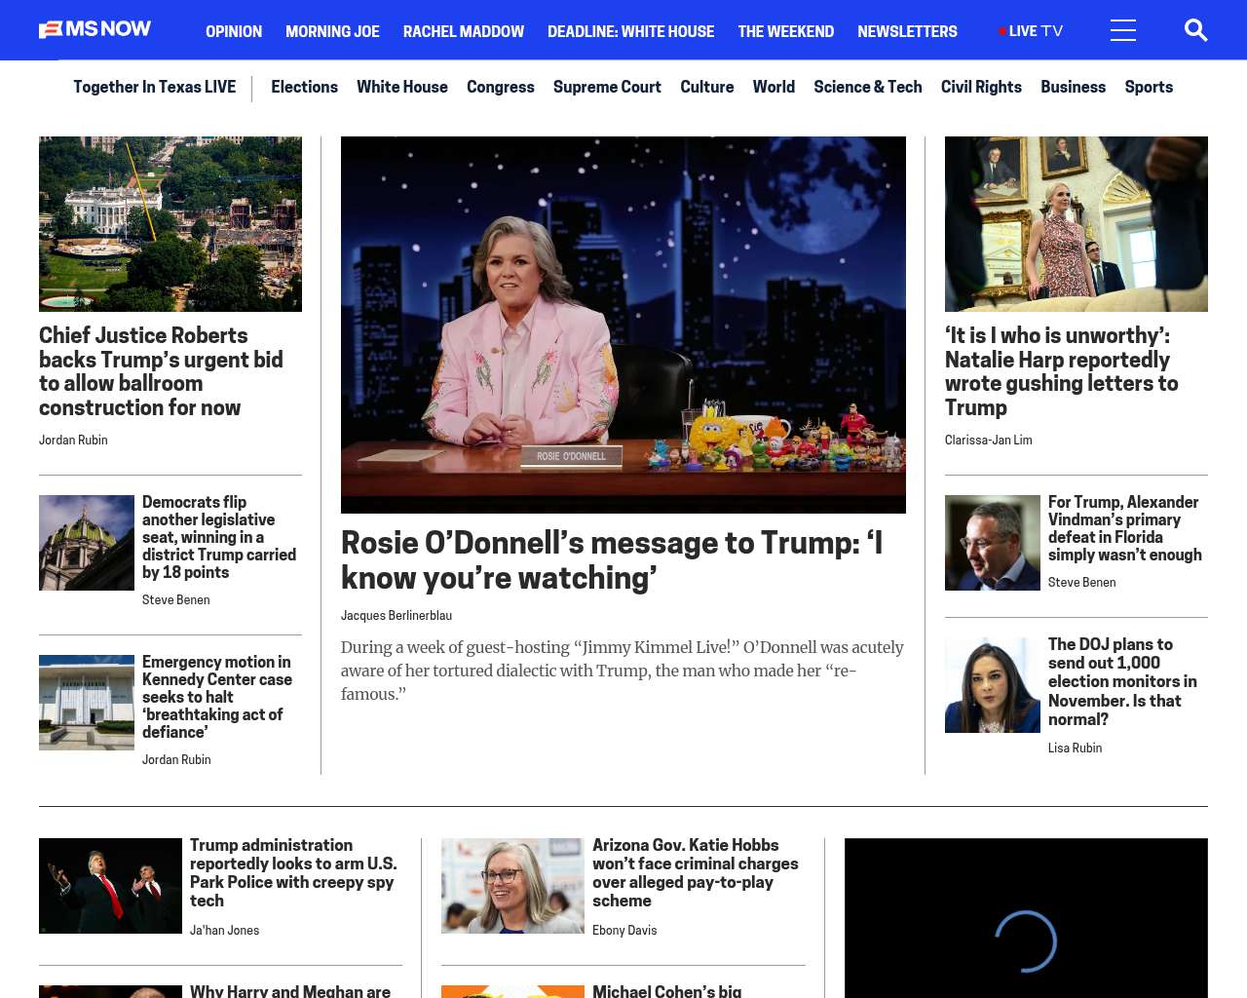View author Ebony Davis

[x=624, y=931]
